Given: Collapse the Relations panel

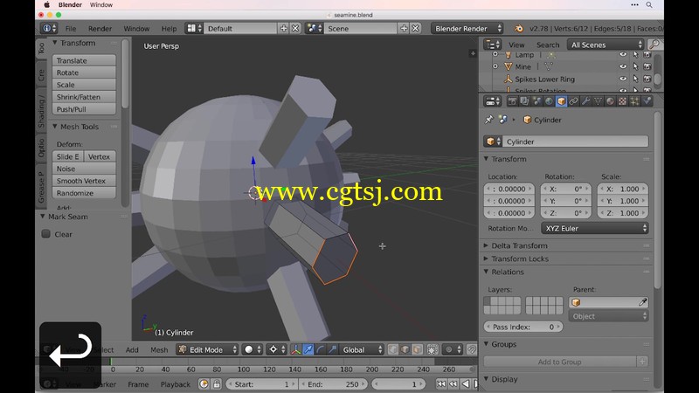Looking at the screenshot, I should [508, 272].
